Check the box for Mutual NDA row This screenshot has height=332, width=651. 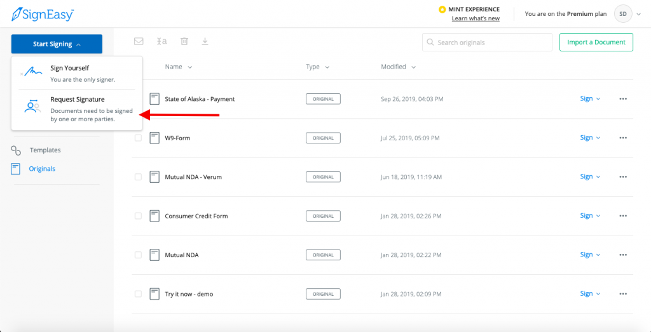[138, 255]
